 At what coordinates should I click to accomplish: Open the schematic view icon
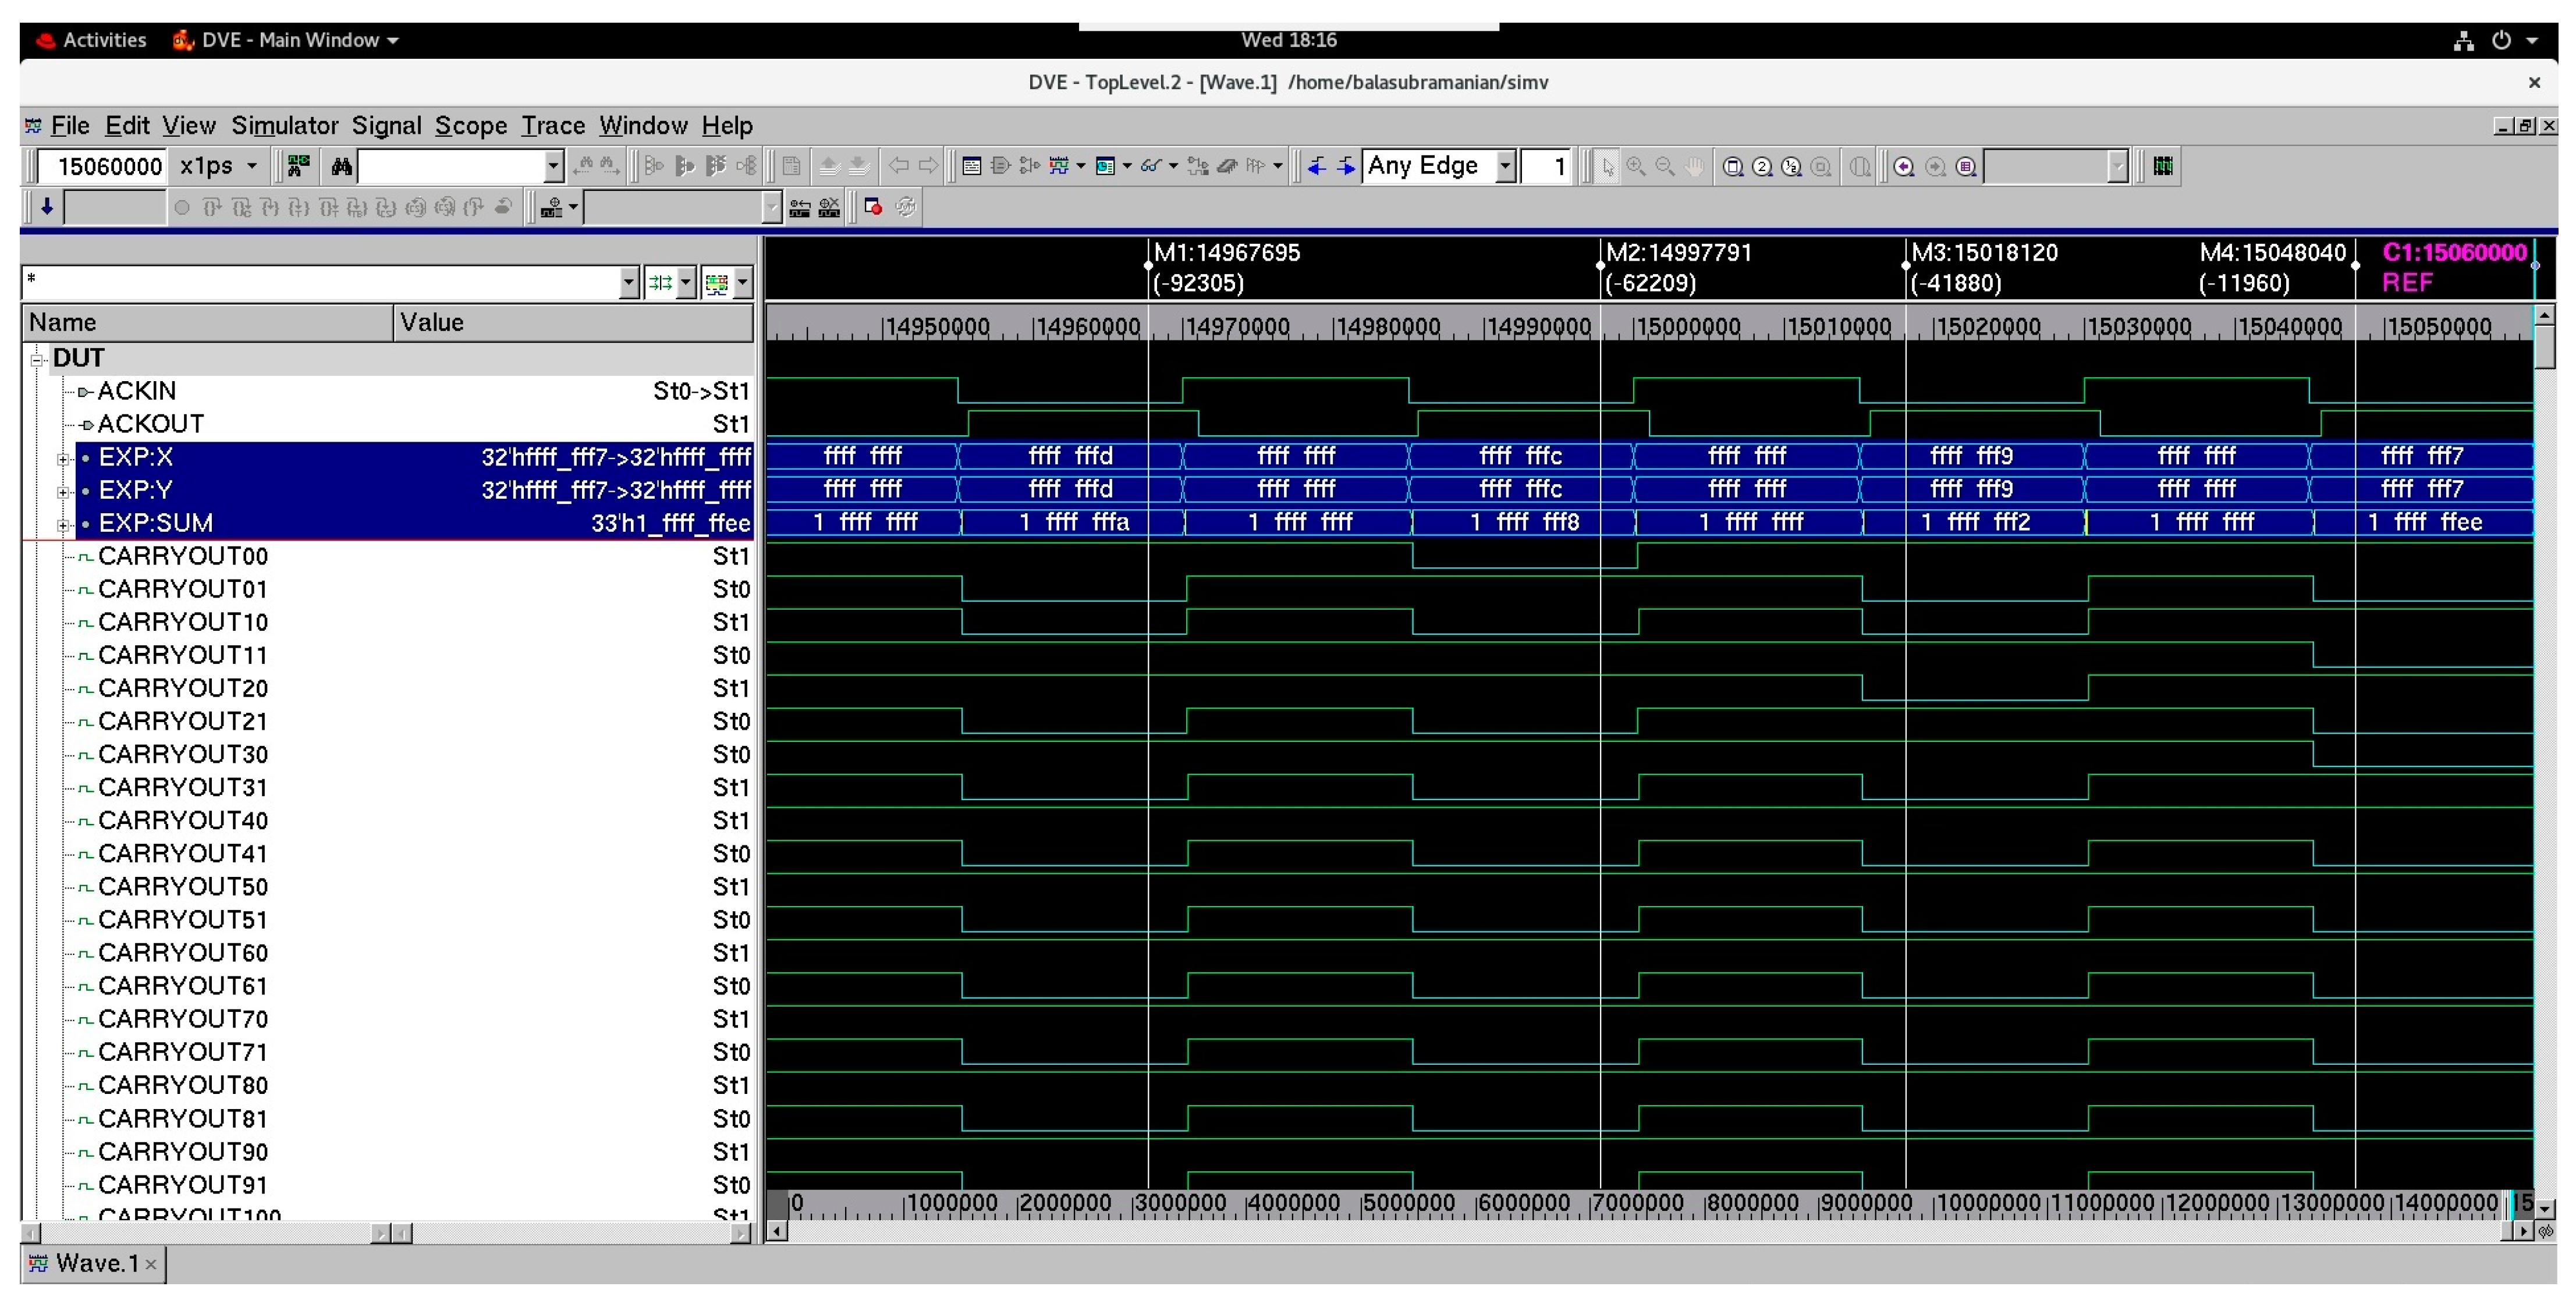tap(1000, 166)
